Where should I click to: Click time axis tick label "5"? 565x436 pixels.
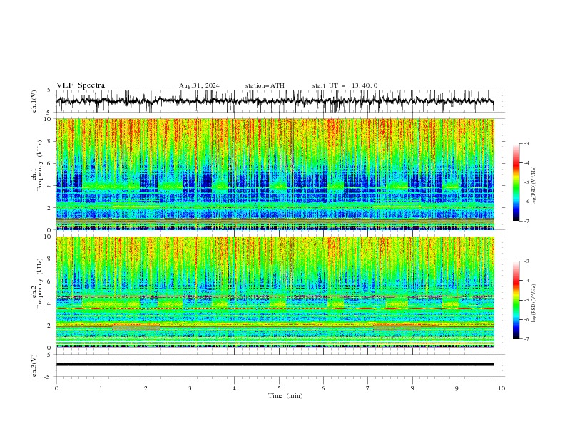pyautogui.click(x=279, y=388)
